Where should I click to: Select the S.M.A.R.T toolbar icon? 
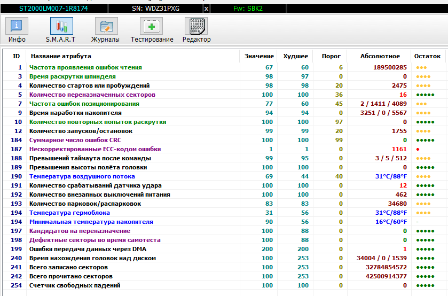pyautogui.click(x=61, y=27)
